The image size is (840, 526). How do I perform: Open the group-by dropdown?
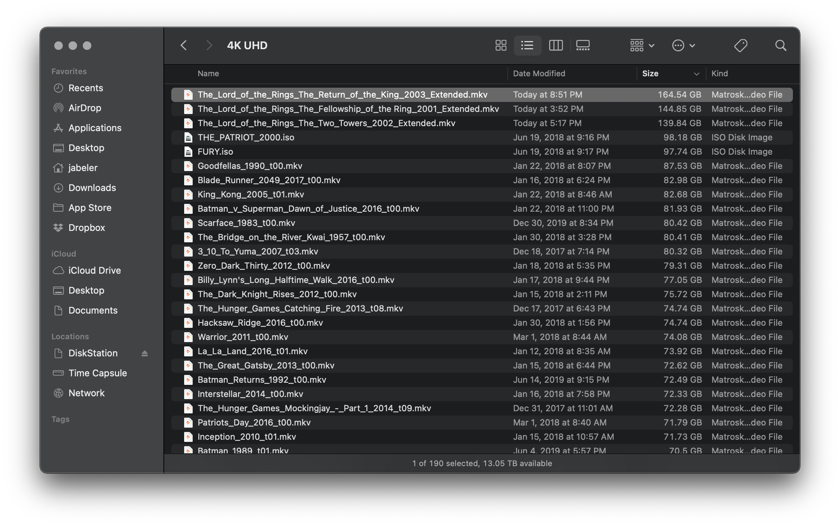(x=642, y=45)
